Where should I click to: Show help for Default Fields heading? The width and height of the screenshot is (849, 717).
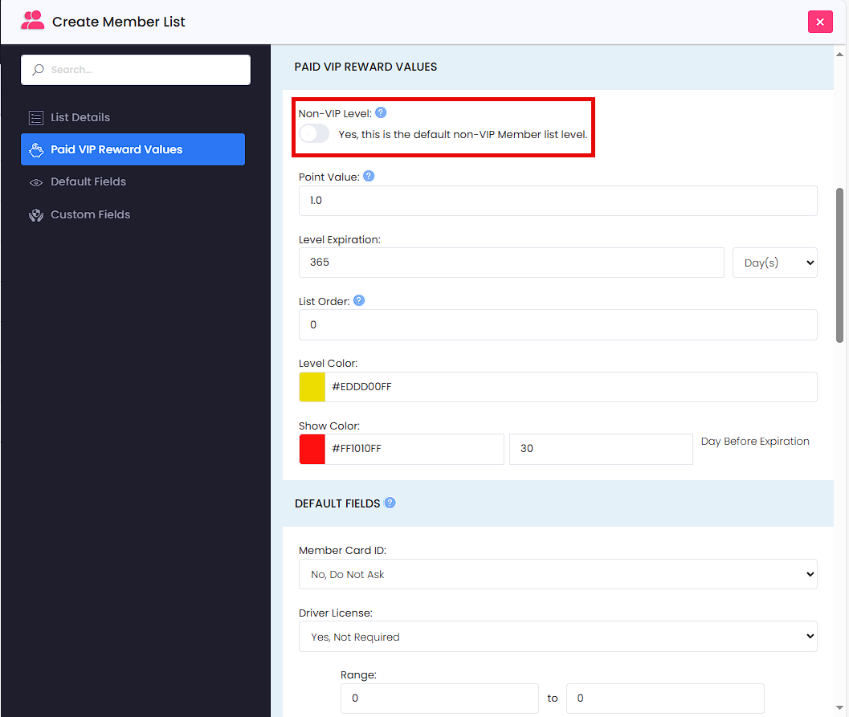[390, 503]
